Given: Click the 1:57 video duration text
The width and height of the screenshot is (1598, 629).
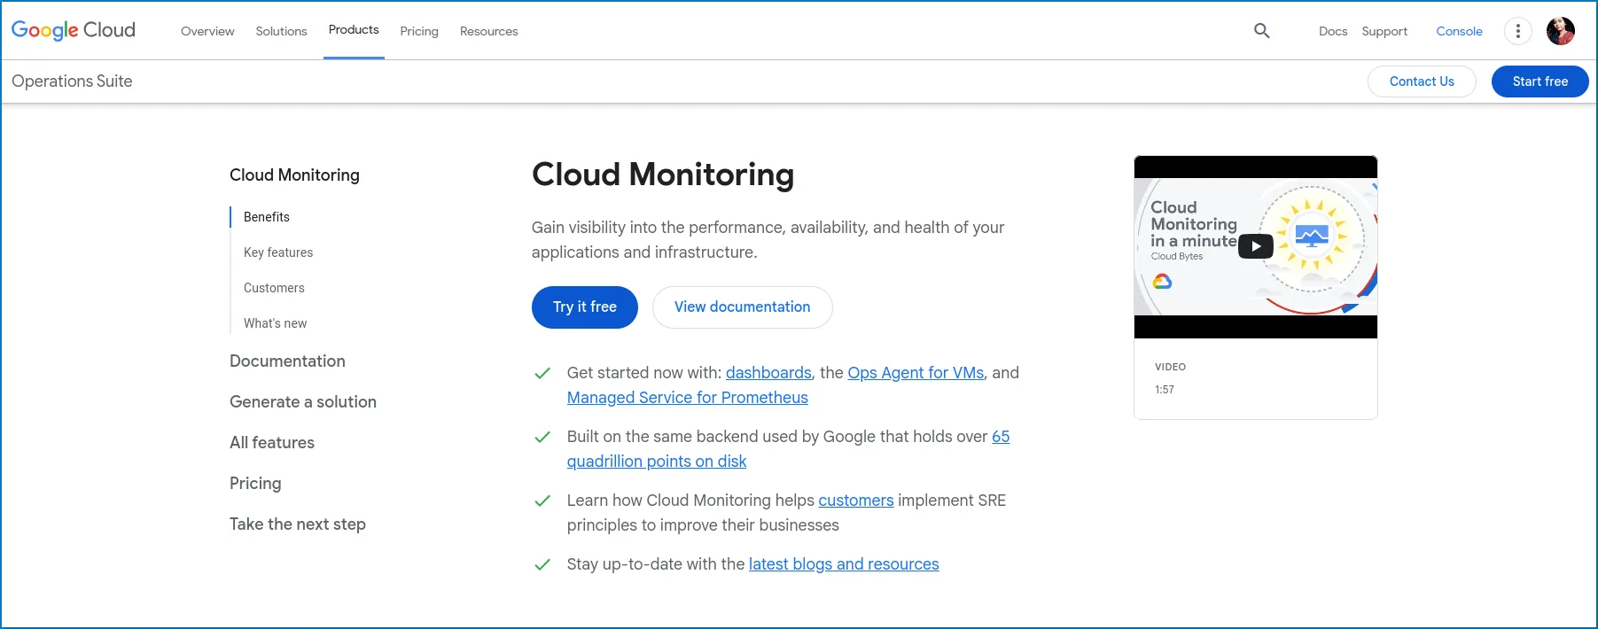Looking at the screenshot, I should [1165, 390].
